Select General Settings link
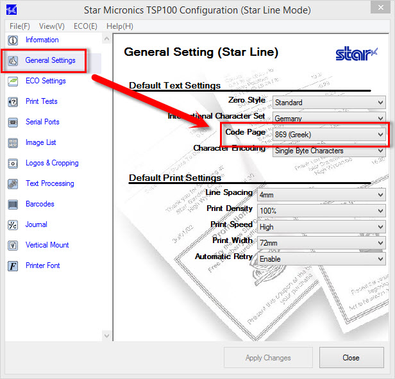The image size is (395, 379). 51,60
